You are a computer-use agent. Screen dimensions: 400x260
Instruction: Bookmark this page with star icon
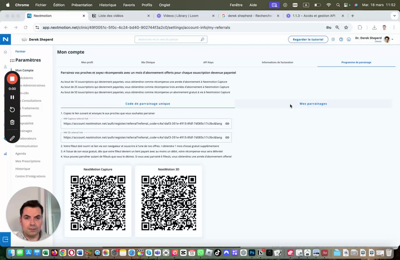pos(346,27)
